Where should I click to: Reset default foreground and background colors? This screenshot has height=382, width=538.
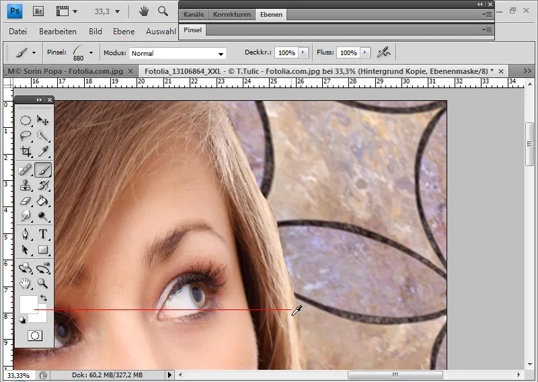(22, 320)
